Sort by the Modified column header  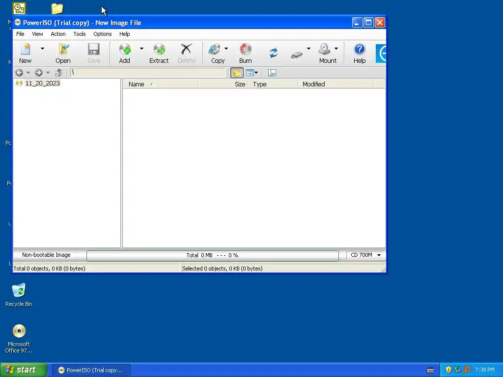point(335,84)
